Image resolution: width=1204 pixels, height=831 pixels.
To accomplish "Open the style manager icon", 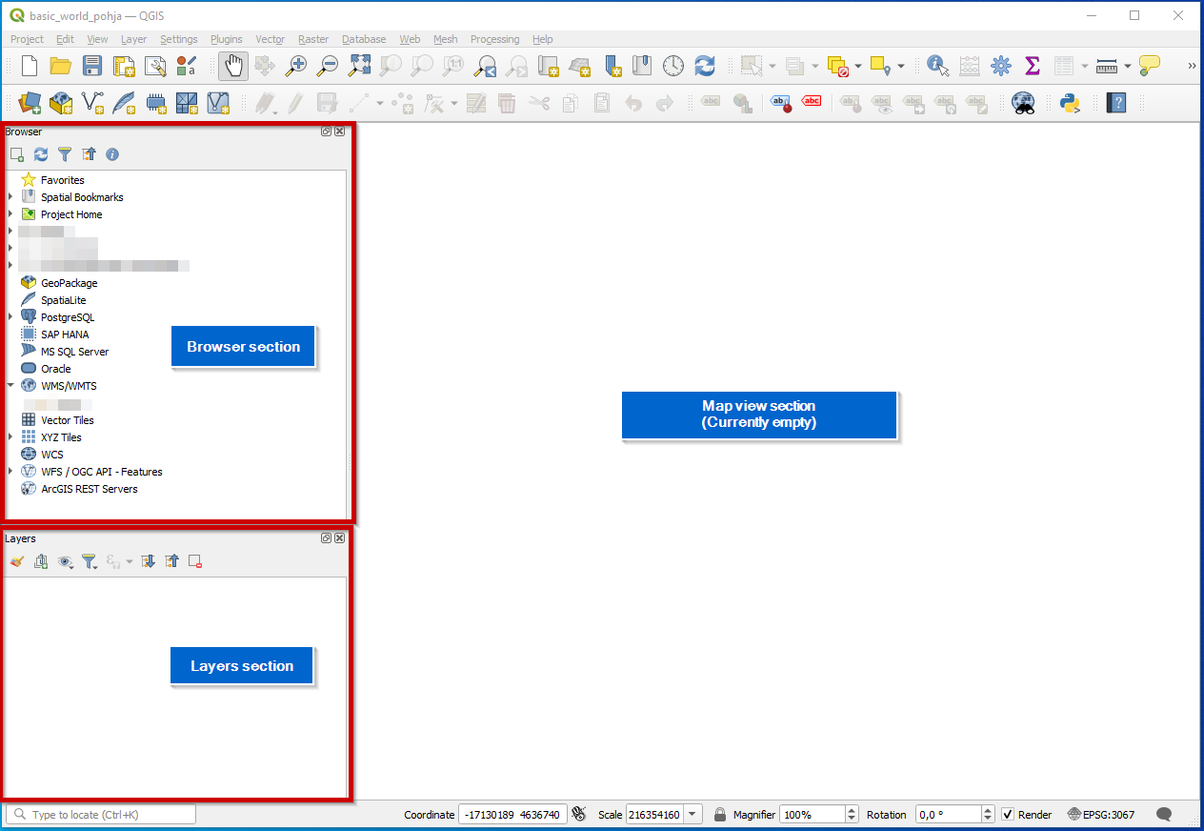I will click(187, 66).
